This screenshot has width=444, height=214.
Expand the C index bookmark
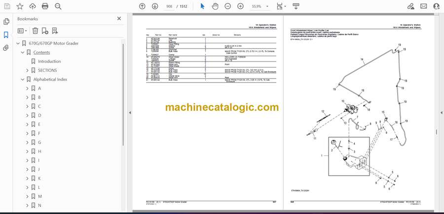coord(27,106)
